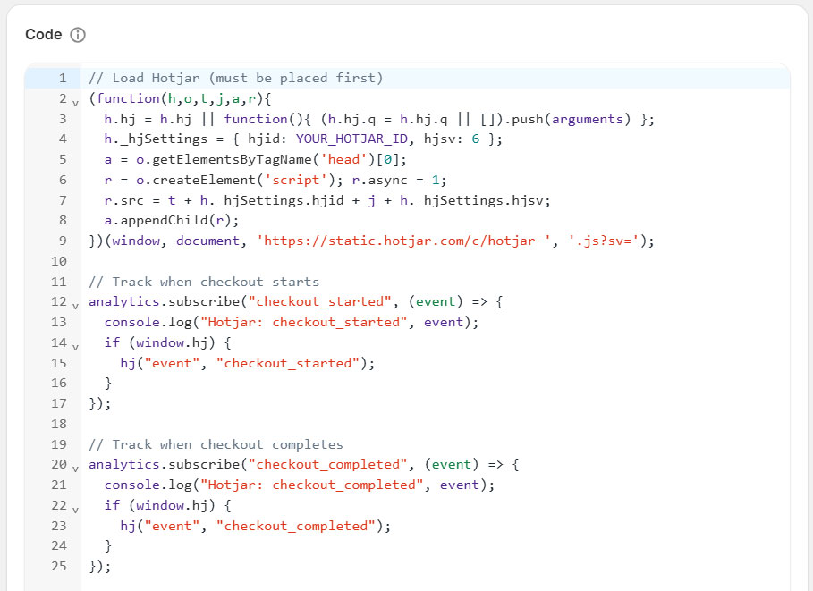Viewport: 813px width, 591px height.
Task: Click a.appendChild(r) on line 8
Action: (172, 220)
